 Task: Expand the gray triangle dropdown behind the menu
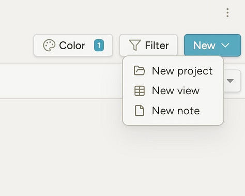[230, 81]
